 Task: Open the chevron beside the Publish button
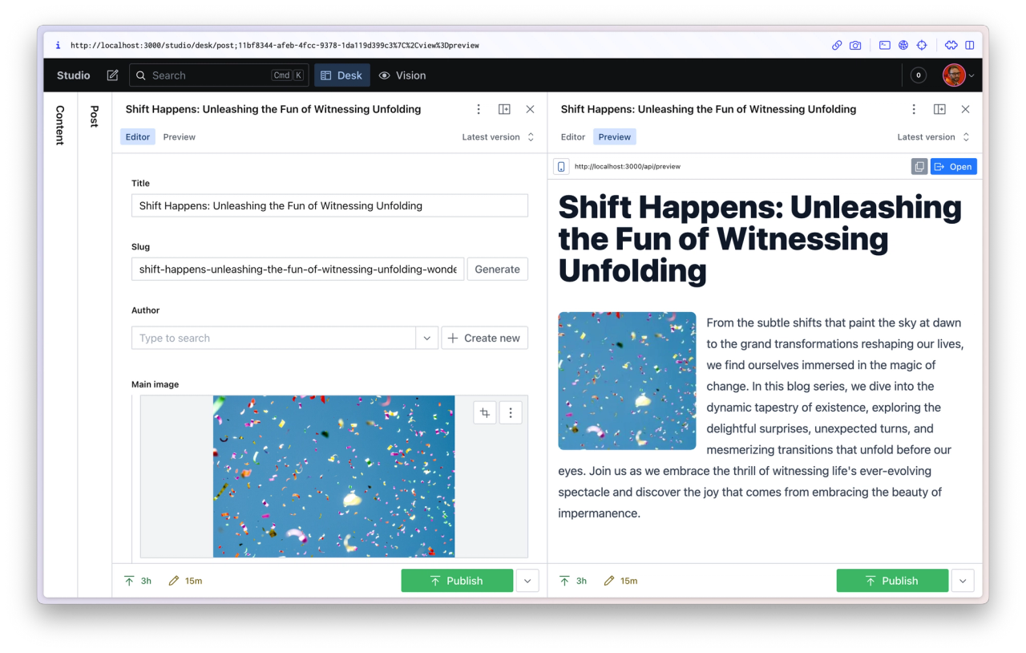tap(527, 580)
